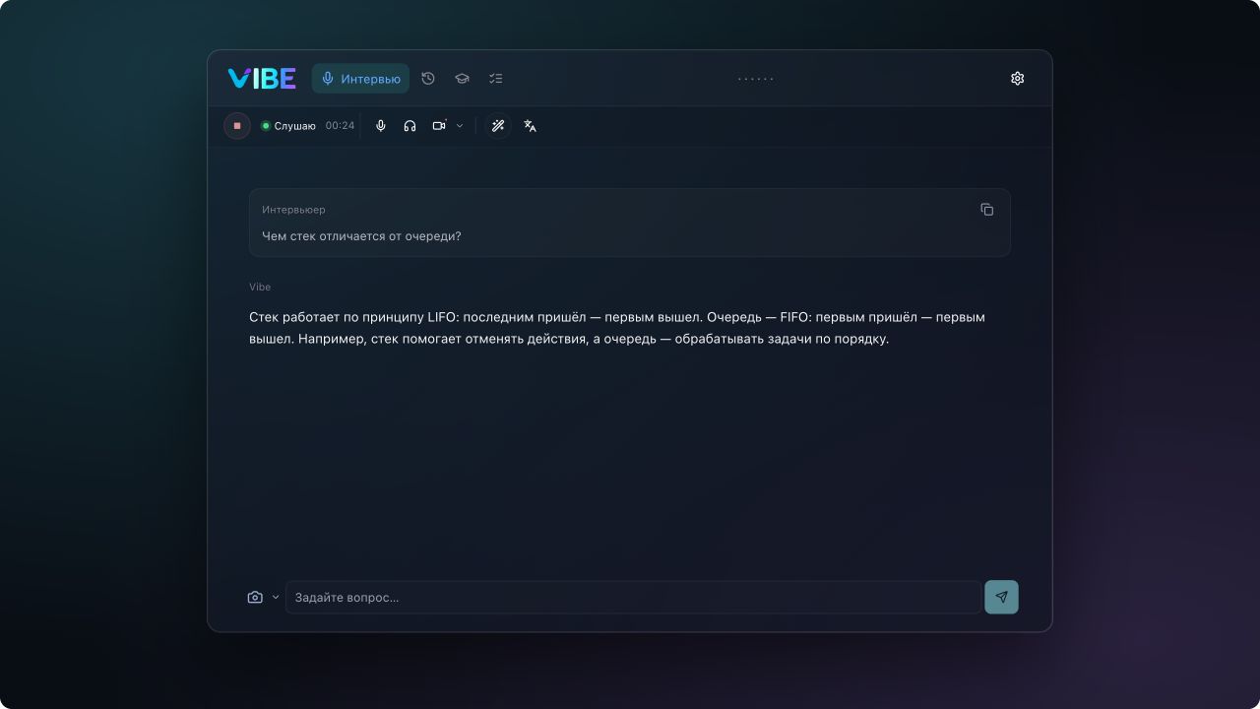Open the graduation cap training tab
The image size is (1260, 709).
tap(462, 79)
